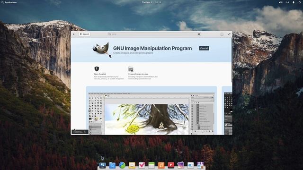
Task: Open the Applications menu in top panel
Action: click(x=9, y=2)
